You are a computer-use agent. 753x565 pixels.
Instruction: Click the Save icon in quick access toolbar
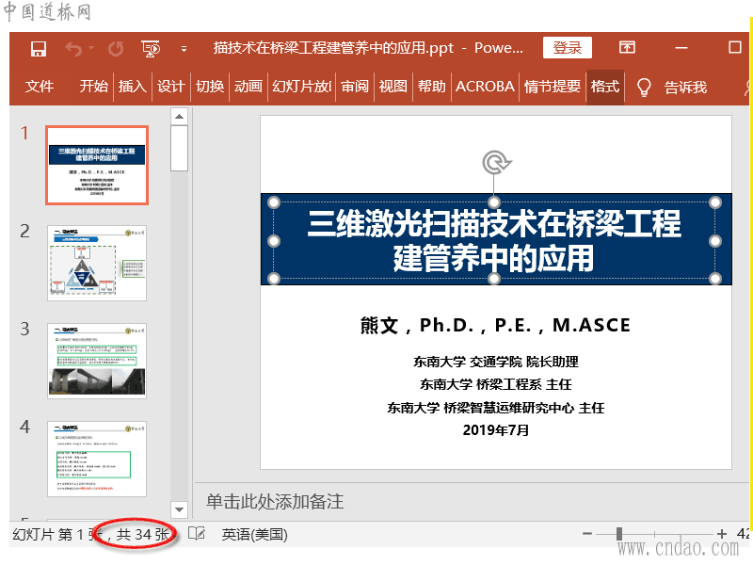39,49
